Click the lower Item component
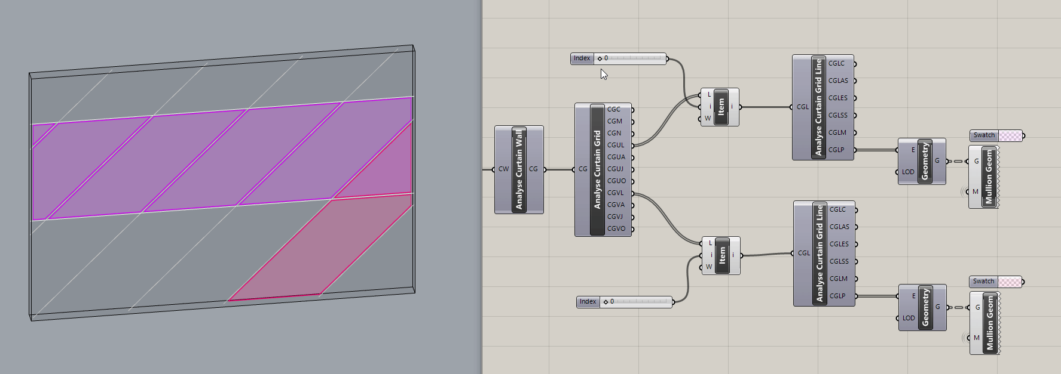The width and height of the screenshot is (1061, 374). point(722,255)
